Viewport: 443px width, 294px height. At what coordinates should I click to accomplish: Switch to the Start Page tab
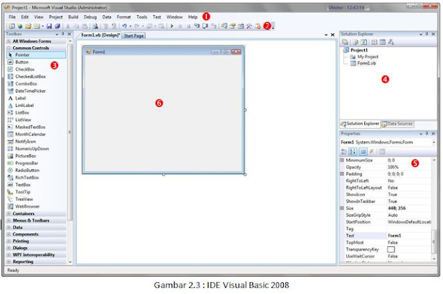pyautogui.click(x=134, y=35)
